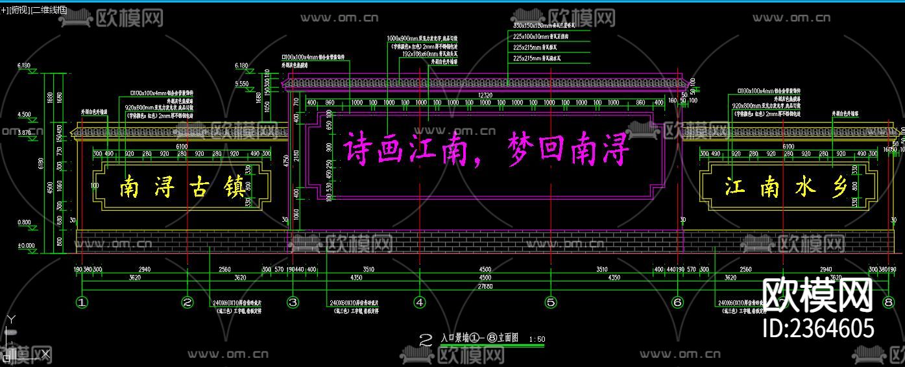Select the magenta text 诗画江南, 梦回南浔

(486, 149)
